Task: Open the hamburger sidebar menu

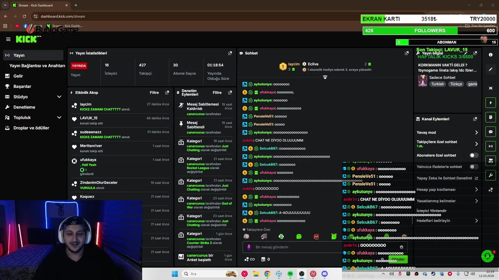Action: [x=8, y=39]
